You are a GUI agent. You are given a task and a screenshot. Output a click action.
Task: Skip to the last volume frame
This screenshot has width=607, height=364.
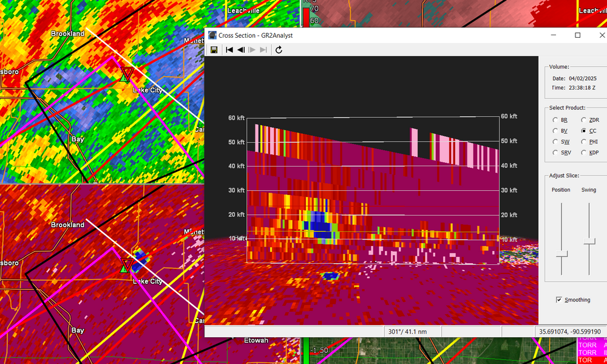[x=263, y=50]
